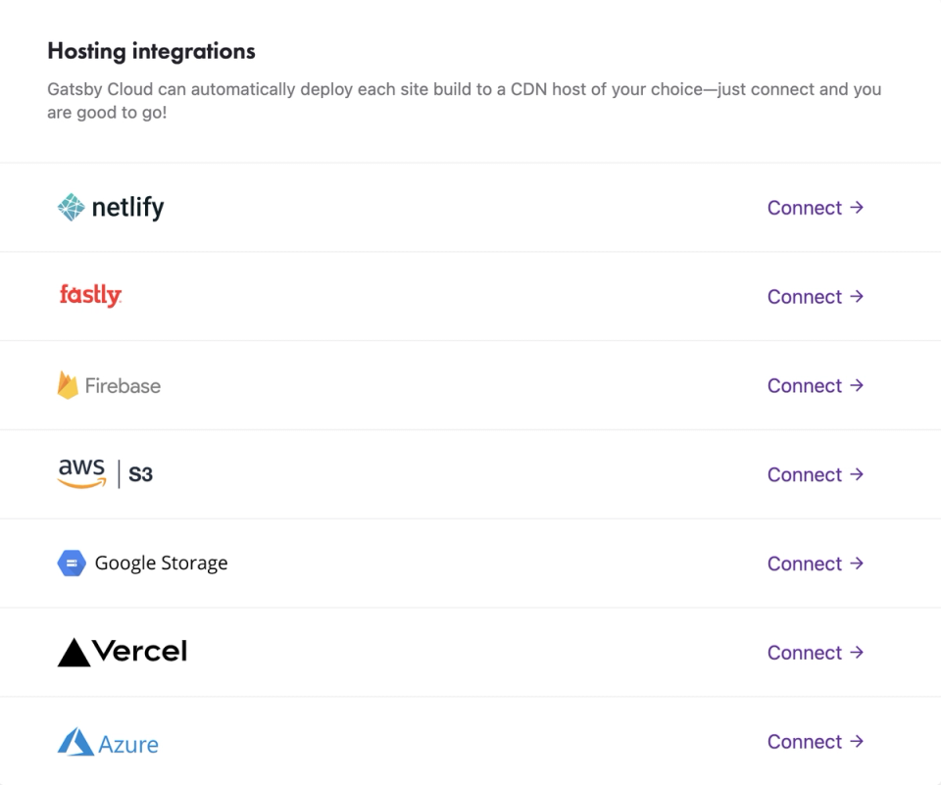The image size is (941, 785).
Task: Click the AWS S3 logo
Action: point(106,474)
